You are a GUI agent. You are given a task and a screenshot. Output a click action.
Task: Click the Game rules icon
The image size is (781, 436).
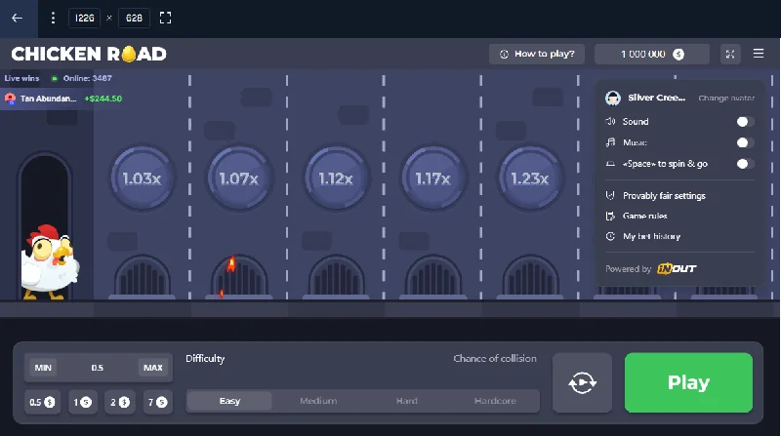(x=610, y=216)
